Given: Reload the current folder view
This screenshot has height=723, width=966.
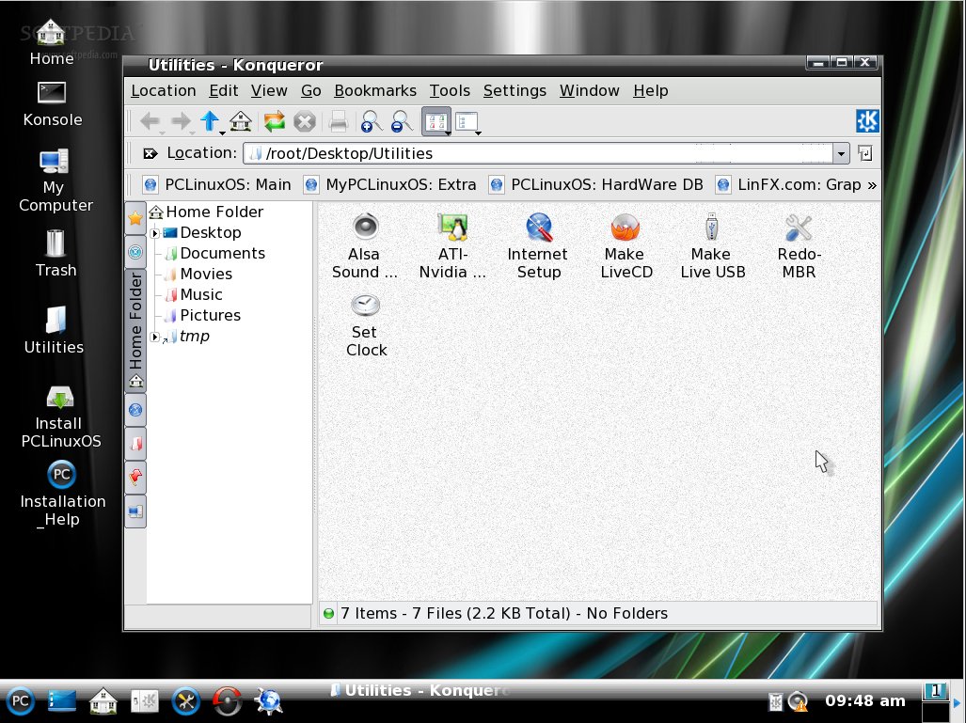Looking at the screenshot, I should coord(274,121).
